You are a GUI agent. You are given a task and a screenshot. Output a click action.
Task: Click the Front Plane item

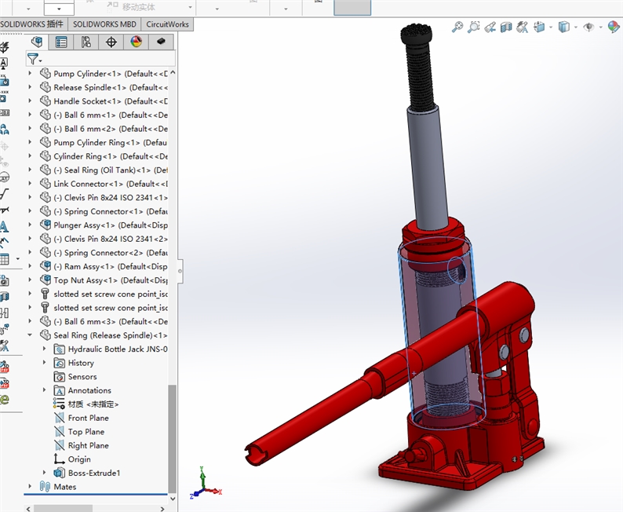88,418
